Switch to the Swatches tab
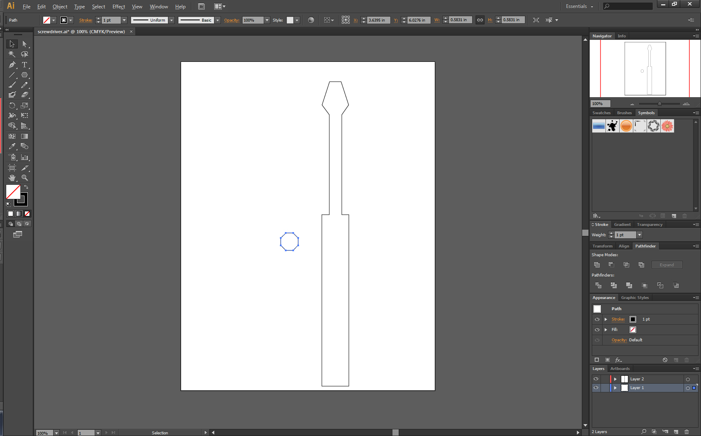Viewport: 701px width, 436px height. coord(601,113)
